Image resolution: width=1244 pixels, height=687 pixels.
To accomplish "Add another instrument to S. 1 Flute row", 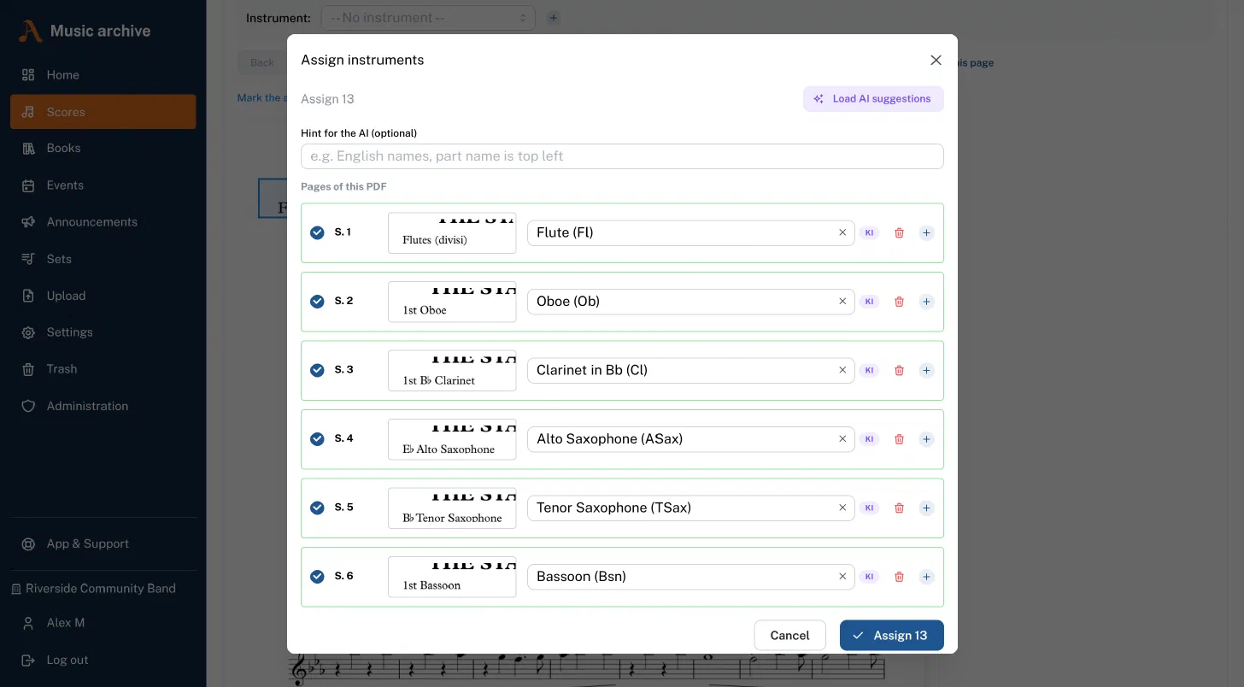I will (926, 233).
